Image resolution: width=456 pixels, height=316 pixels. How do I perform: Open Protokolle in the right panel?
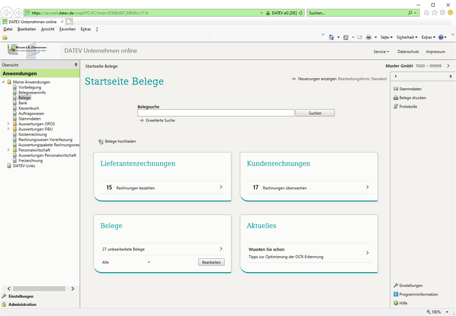[405, 107]
